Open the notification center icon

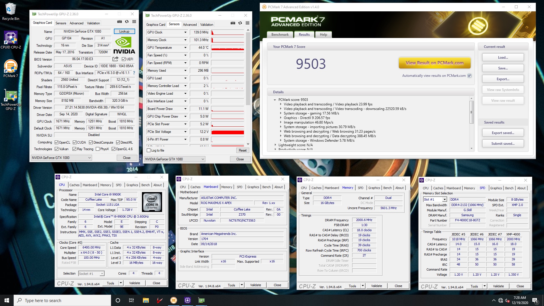click(x=535, y=300)
